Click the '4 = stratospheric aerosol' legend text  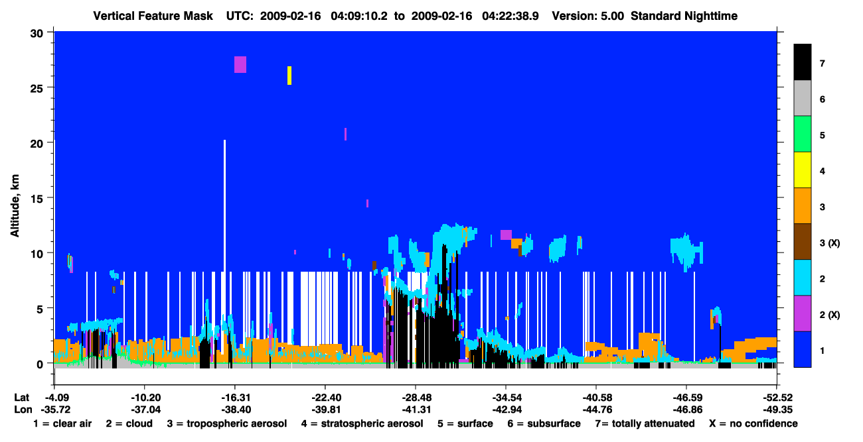[362, 423]
